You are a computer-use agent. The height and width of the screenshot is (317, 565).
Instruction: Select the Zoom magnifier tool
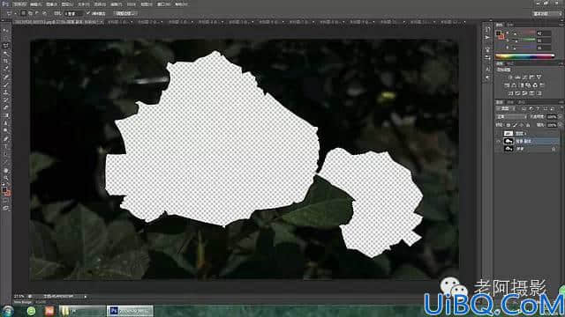(6, 178)
